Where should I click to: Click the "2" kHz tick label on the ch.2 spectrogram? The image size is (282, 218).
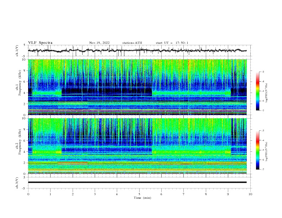click(25, 163)
